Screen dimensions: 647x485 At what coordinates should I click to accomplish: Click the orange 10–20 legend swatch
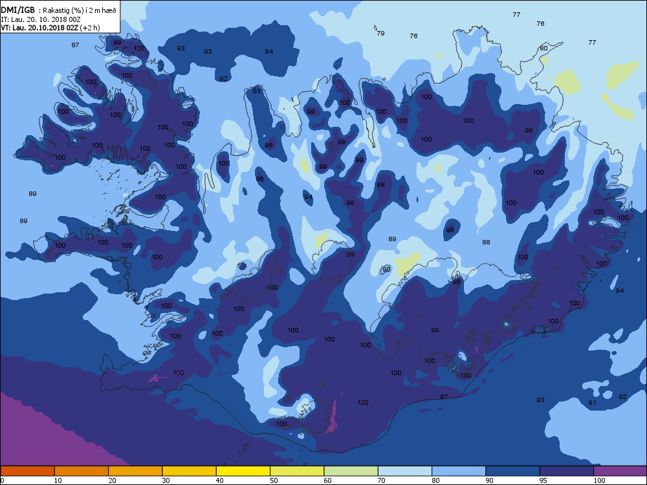pos(82,471)
